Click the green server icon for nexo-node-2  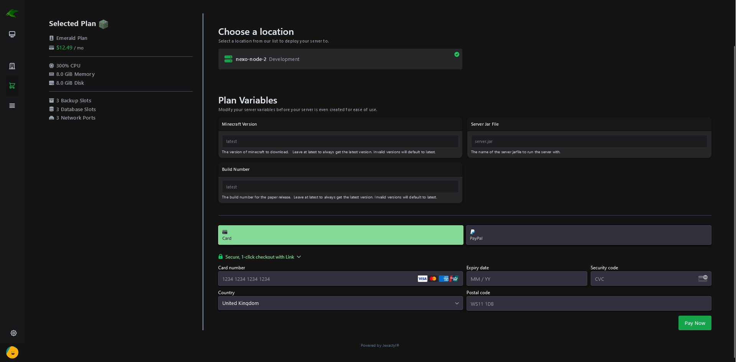tap(228, 59)
